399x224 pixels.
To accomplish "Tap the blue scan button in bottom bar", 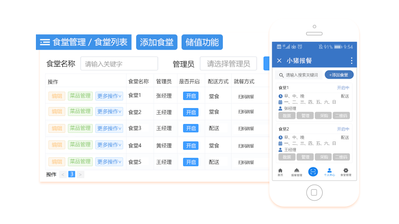I will [313, 172].
